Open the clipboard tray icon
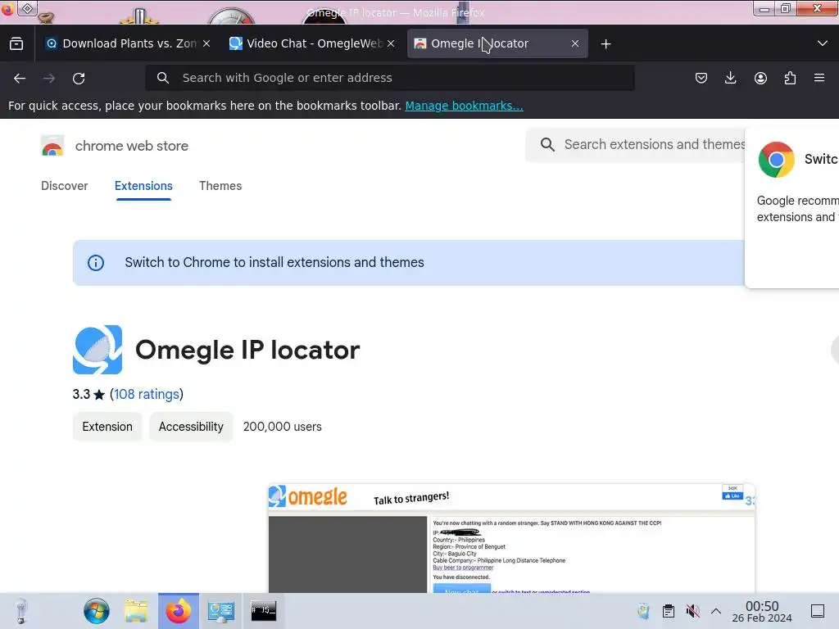The height and width of the screenshot is (629, 839). (669, 611)
